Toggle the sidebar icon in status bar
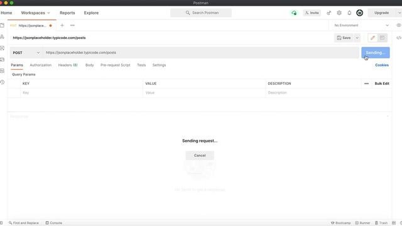402x226 pixels. (x=1, y=223)
